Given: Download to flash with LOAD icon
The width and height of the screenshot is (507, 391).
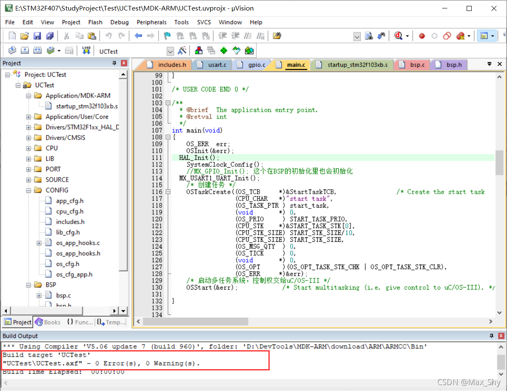Looking at the screenshot, I should [x=86, y=51].
